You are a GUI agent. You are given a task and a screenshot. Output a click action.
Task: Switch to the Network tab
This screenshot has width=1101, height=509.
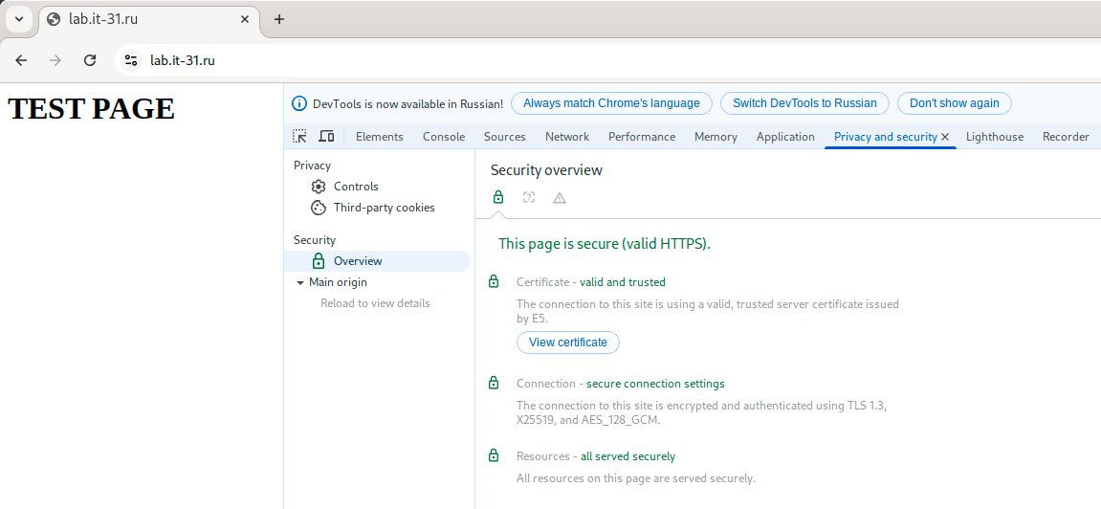pyautogui.click(x=566, y=137)
